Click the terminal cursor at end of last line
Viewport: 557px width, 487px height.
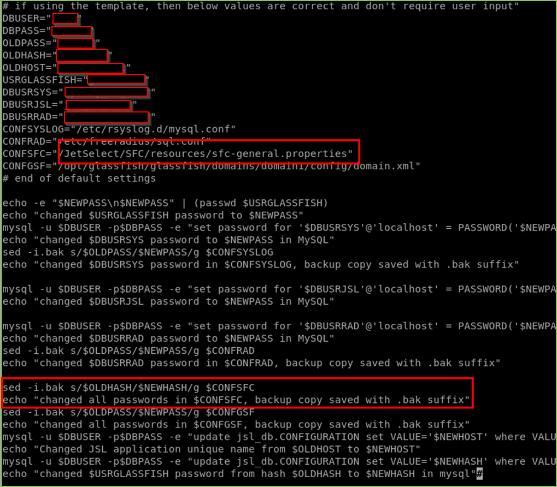[479, 474]
